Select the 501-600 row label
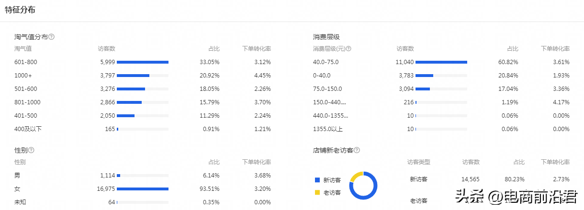Viewport: 584px width, 210px height. tap(26, 89)
